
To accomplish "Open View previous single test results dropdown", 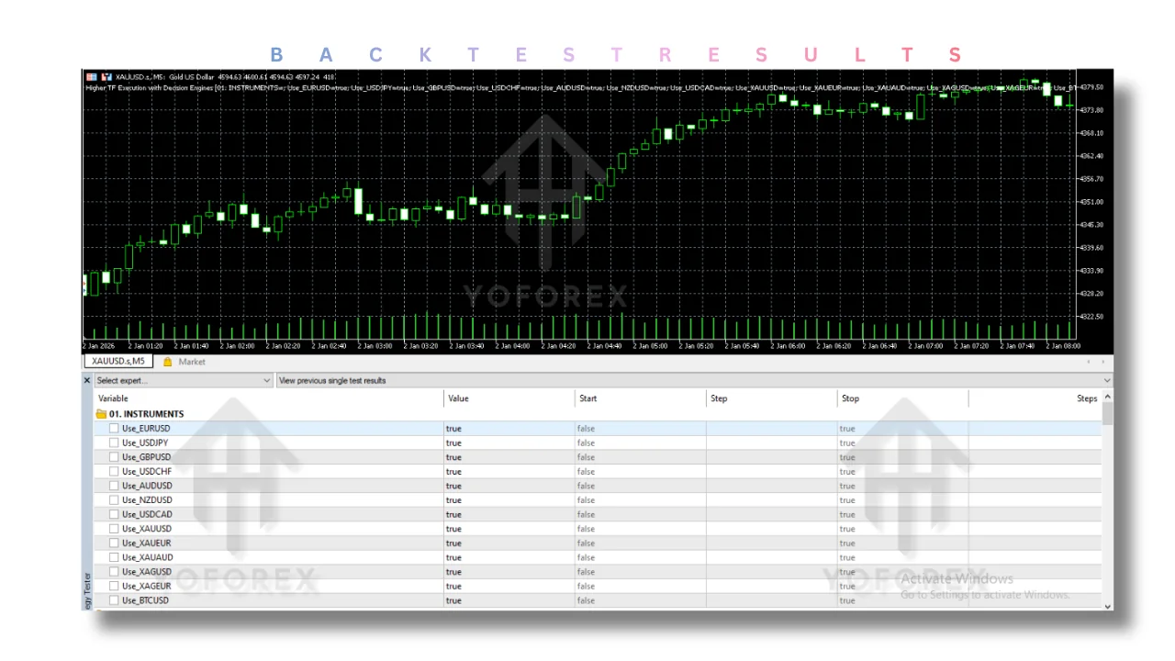I will [694, 380].
